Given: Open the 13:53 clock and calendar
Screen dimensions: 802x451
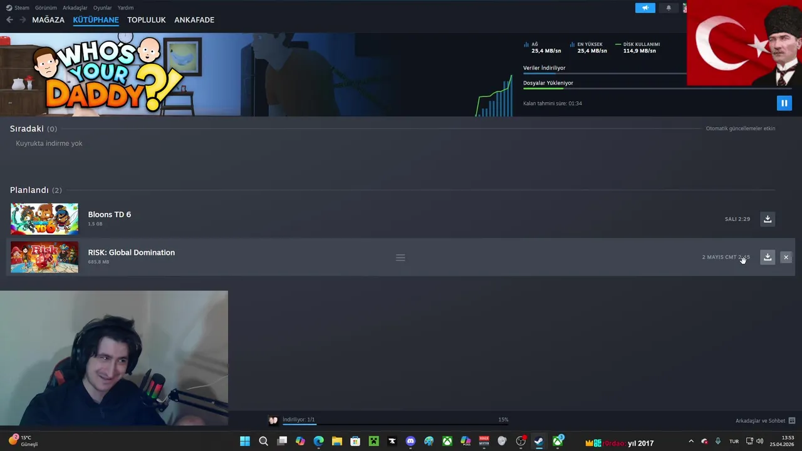Looking at the screenshot, I should (x=782, y=441).
